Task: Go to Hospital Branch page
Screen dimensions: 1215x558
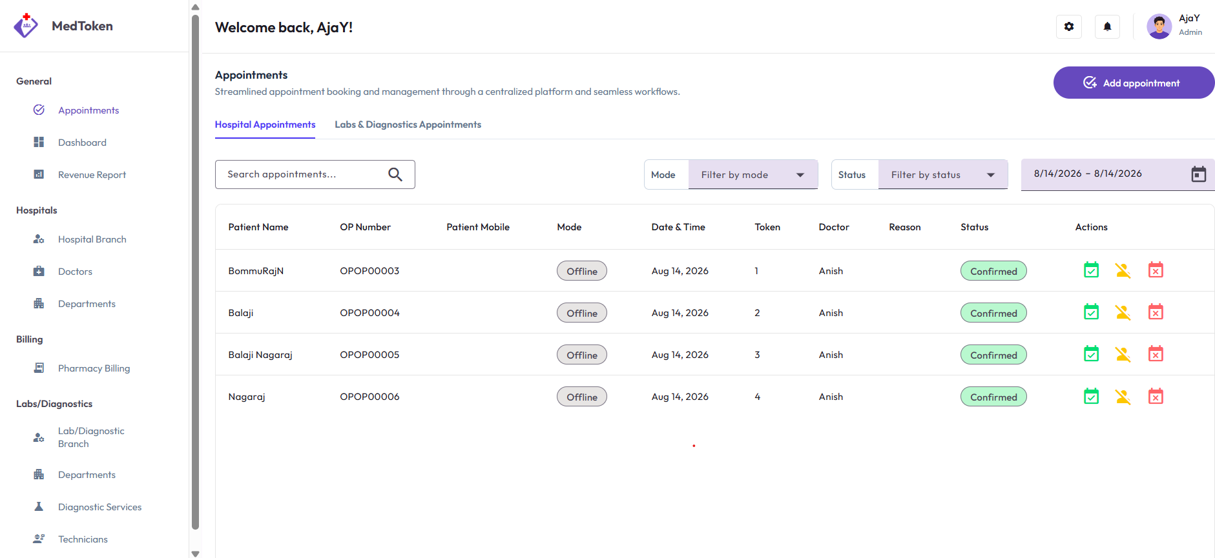Action: coord(92,239)
